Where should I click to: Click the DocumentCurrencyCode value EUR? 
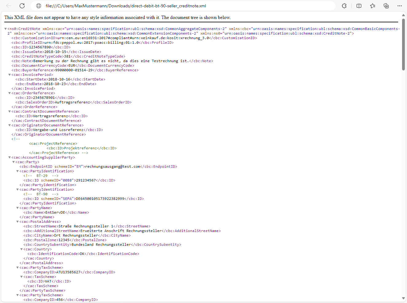72,65
